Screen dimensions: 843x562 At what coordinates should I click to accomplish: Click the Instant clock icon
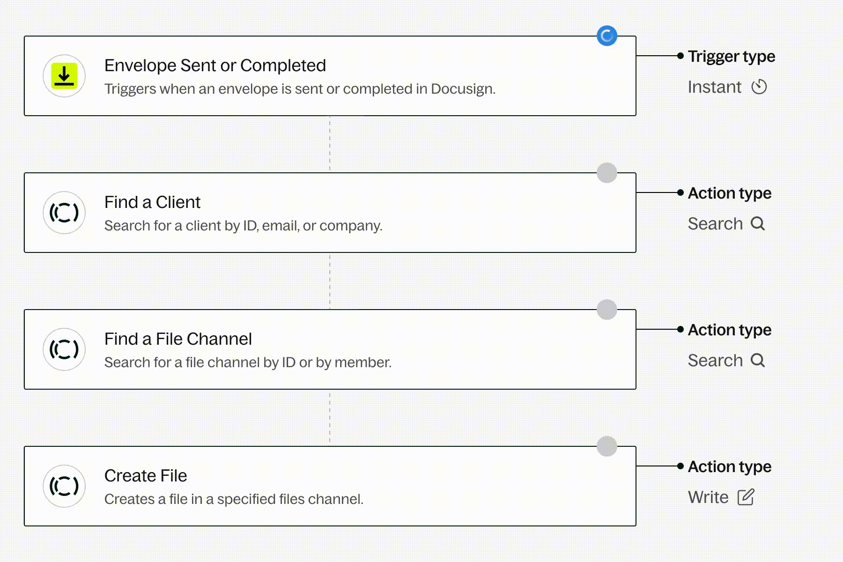(759, 87)
